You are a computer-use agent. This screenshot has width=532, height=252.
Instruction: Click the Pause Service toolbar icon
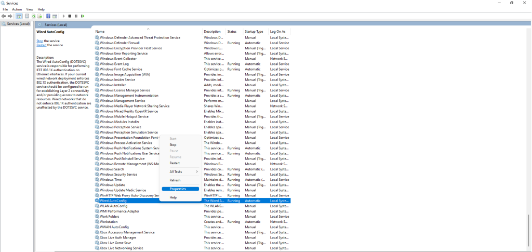point(76,16)
